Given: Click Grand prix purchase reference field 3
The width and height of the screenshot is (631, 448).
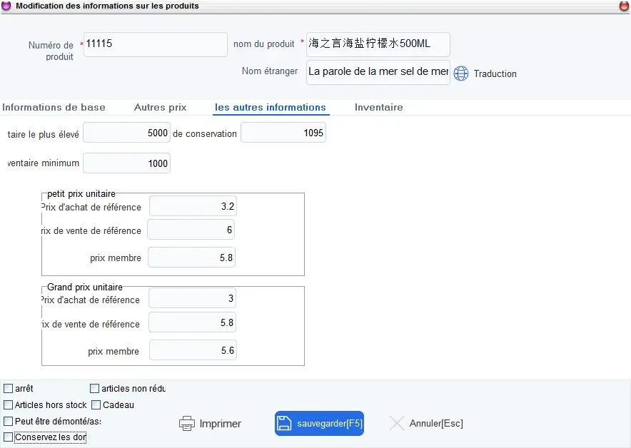Looking at the screenshot, I should pyautogui.click(x=192, y=298).
